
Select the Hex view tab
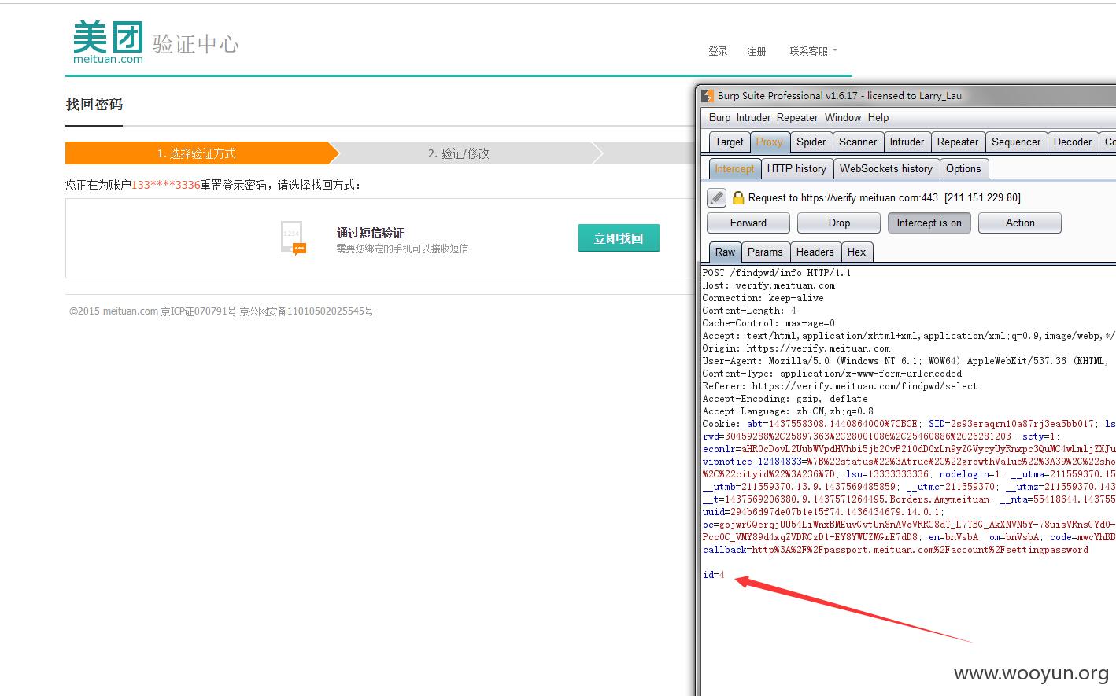(856, 252)
